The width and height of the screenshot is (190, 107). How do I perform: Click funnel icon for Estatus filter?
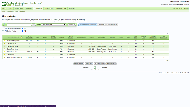click(6, 31)
